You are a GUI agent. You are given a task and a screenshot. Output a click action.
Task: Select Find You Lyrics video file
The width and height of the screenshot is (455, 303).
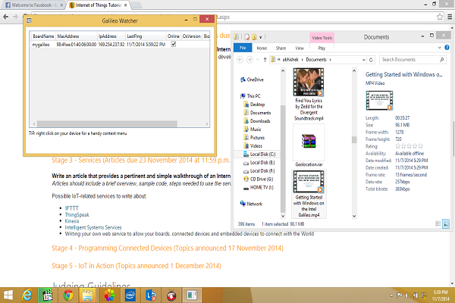pyautogui.click(x=309, y=95)
